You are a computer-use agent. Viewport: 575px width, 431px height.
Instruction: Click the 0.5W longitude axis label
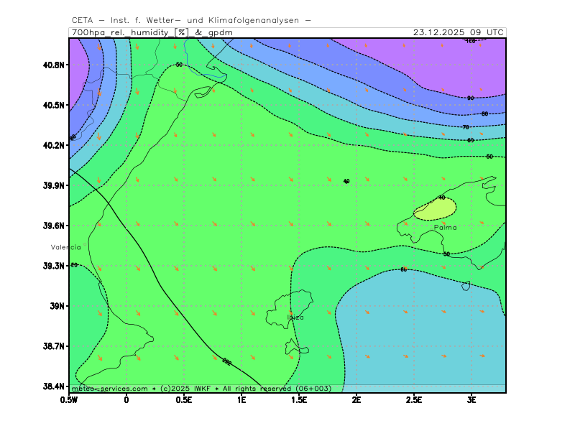70,399
